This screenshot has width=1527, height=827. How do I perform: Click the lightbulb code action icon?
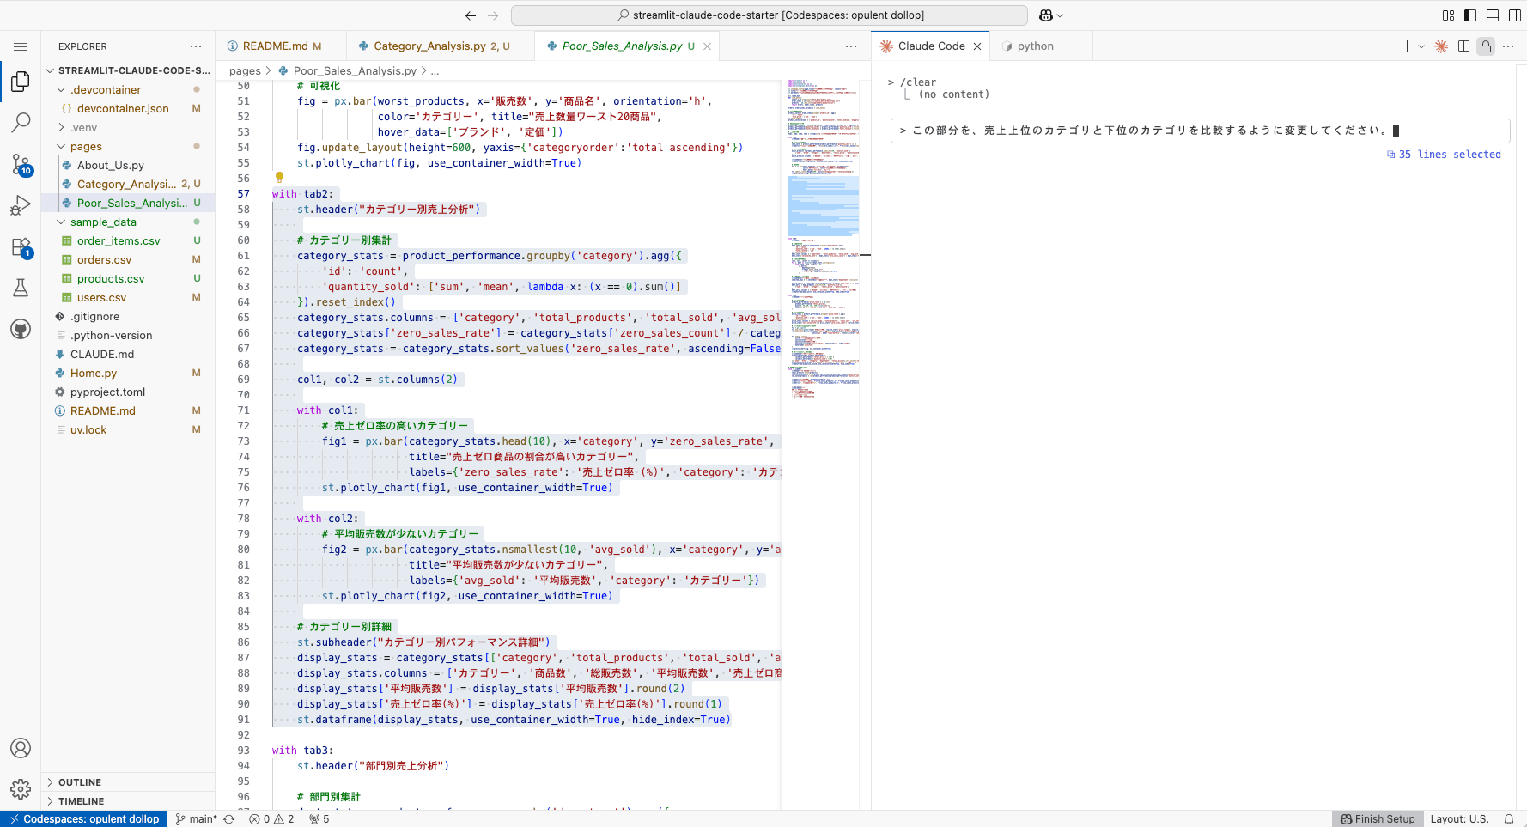[x=279, y=178]
